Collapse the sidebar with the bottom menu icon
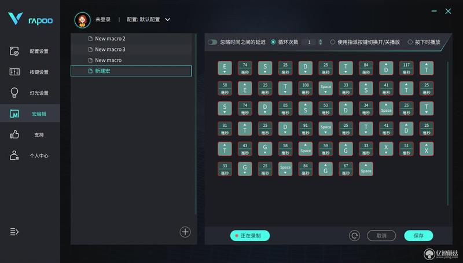Screen dimensions: 463x263 14,232
